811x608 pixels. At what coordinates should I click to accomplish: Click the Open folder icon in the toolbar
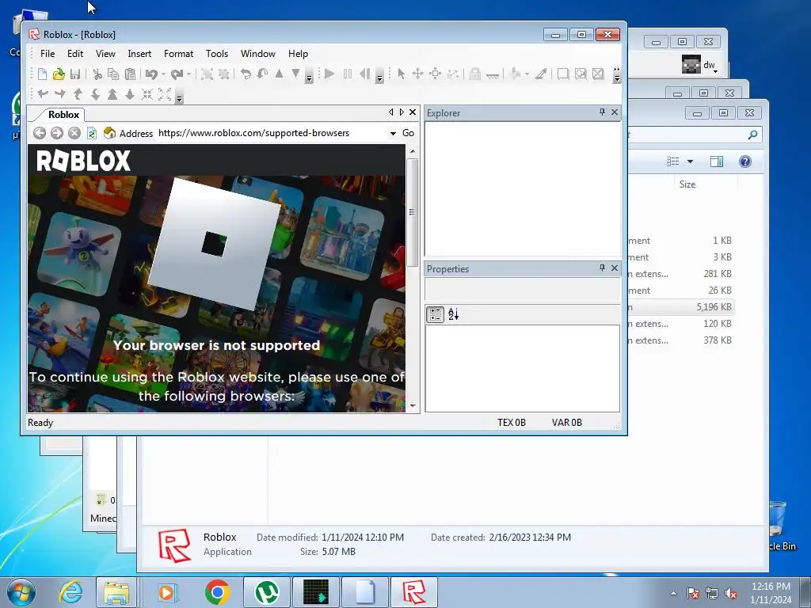point(59,74)
